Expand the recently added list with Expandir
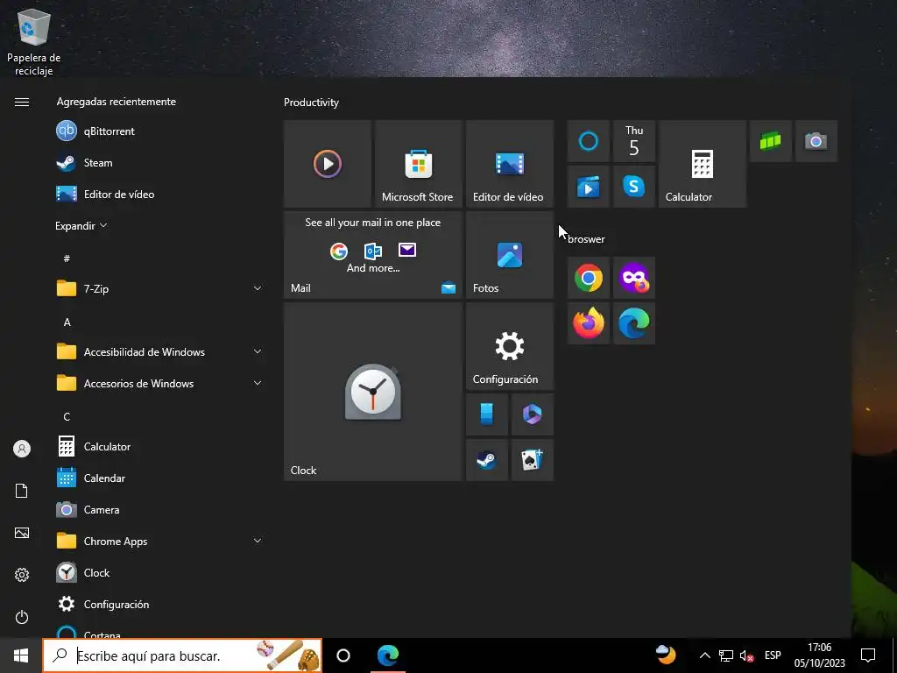This screenshot has width=897, height=673. pos(81,225)
